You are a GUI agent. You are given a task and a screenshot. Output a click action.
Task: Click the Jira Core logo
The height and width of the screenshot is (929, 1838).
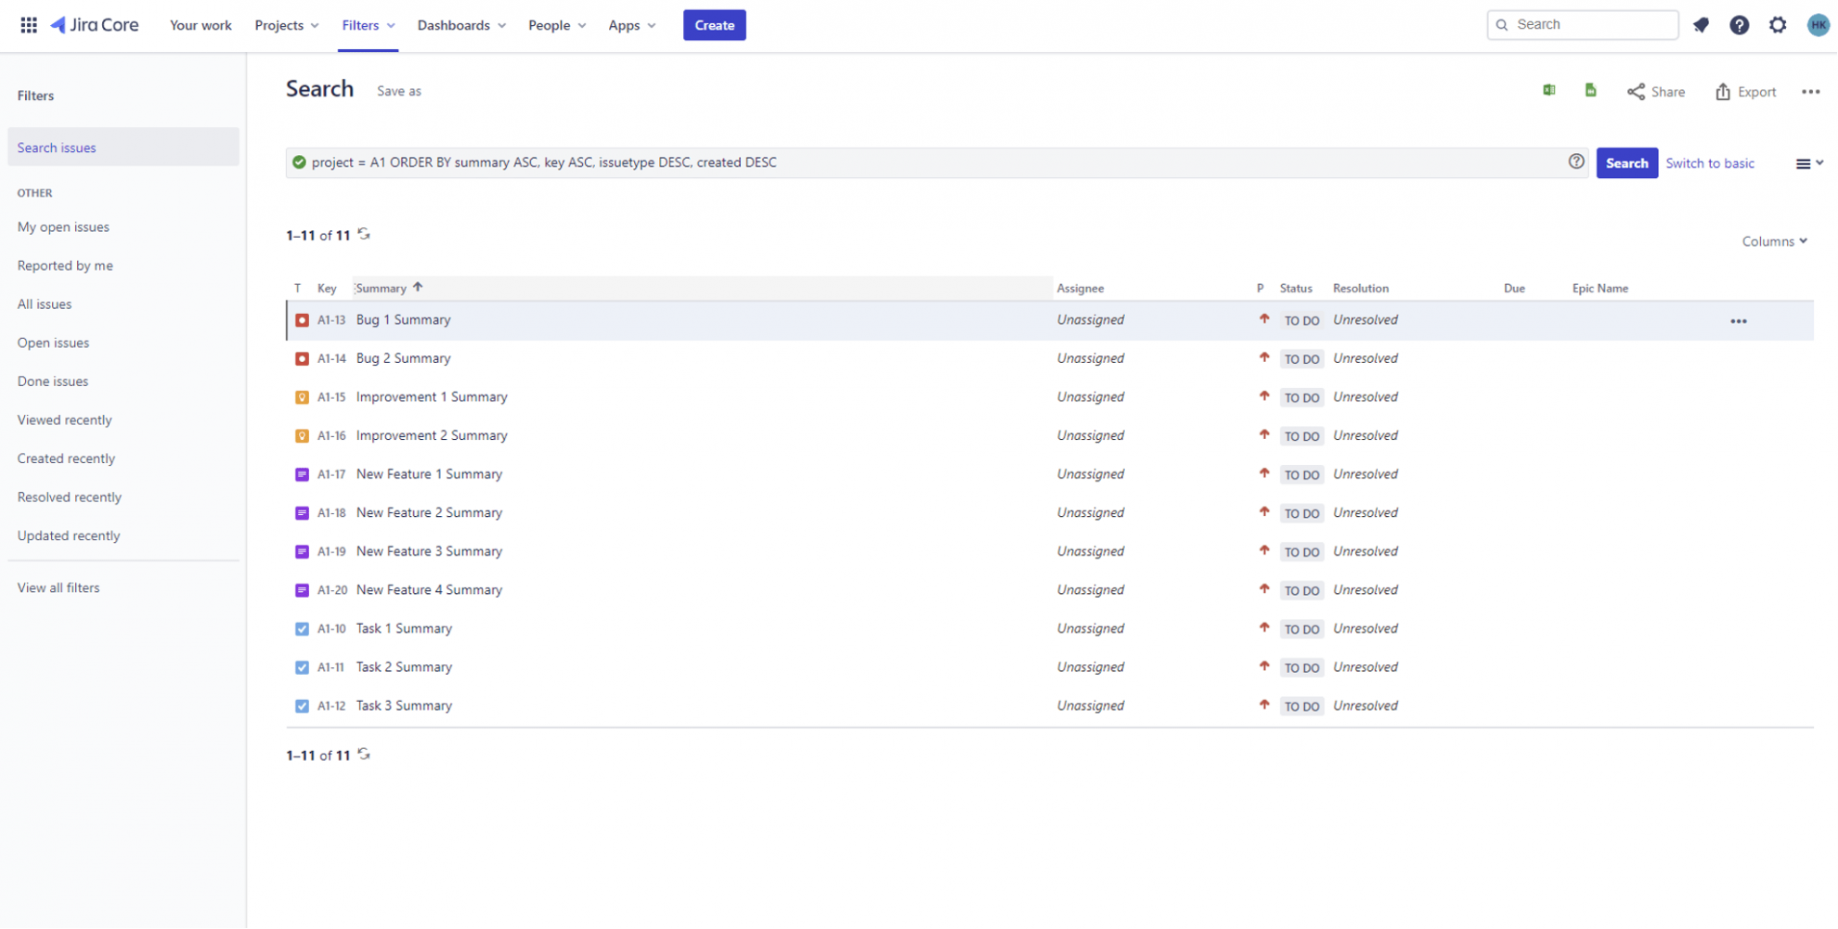[94, 25]
